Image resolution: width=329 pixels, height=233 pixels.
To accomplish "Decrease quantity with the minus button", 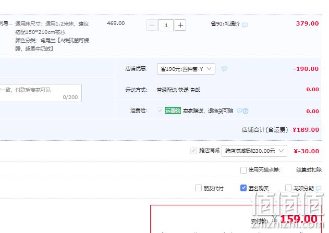I will coord(152,25).
